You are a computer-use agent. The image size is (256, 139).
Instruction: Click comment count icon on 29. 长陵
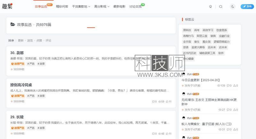(x=153, y=134)
